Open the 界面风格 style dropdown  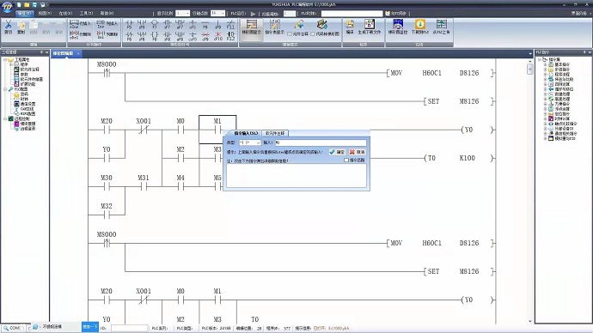[x=581, y=13]
